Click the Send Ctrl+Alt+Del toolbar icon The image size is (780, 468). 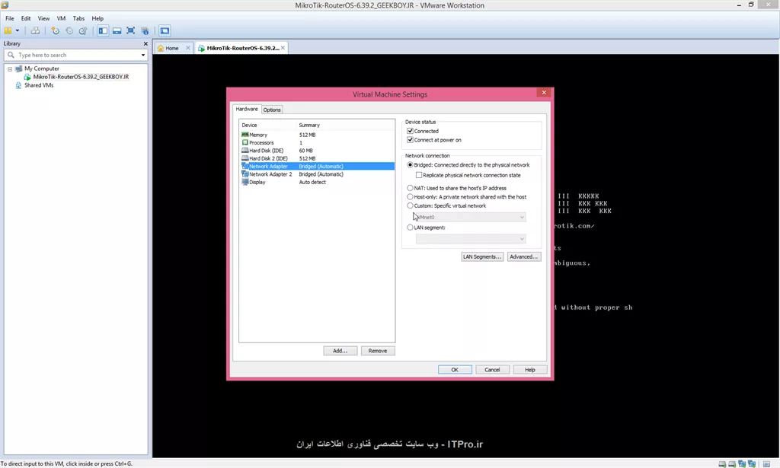tap(35, 31)
